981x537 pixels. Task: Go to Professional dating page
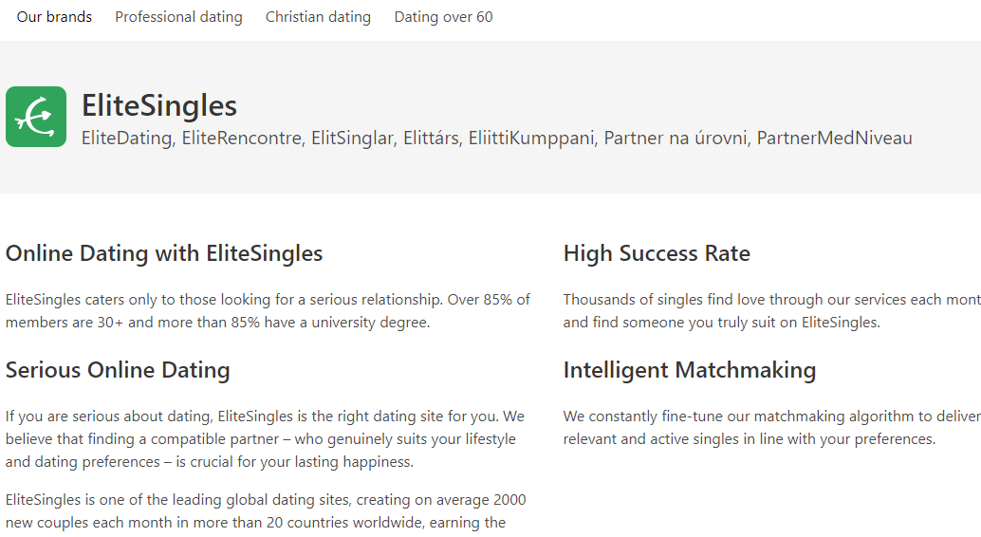[x=178, y=17]
